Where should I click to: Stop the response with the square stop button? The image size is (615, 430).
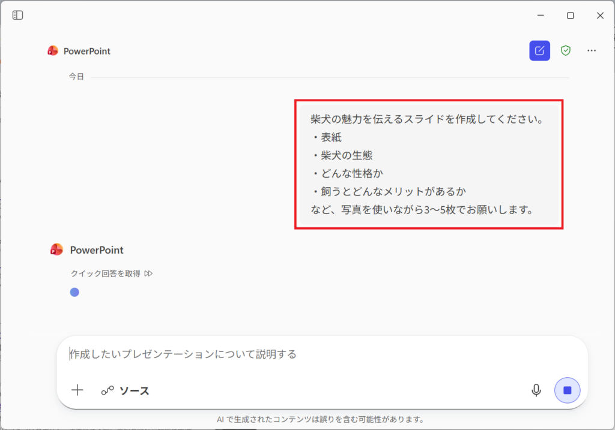coord(567,390)
